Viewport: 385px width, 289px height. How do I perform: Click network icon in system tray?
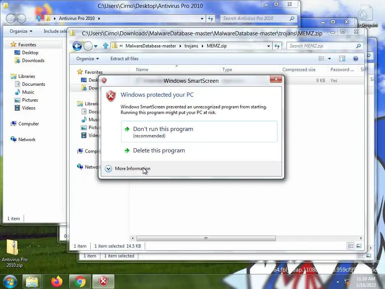[x=347, y=282]
